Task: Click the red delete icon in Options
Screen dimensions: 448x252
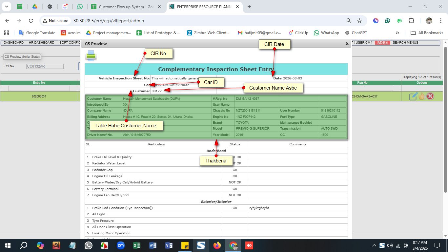Action: 430,96
